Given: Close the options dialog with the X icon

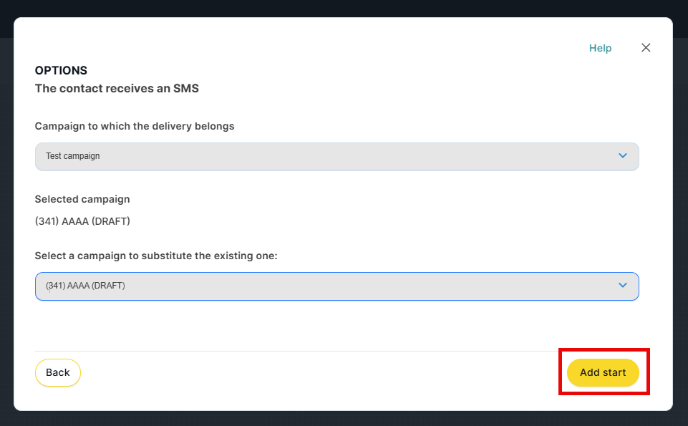Looking at the screenshot, I should coord(646,48).
